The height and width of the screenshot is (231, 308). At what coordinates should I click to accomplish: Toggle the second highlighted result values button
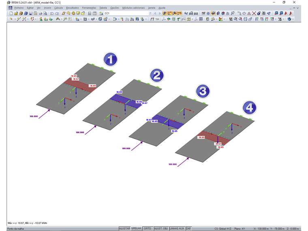point(169,13)
